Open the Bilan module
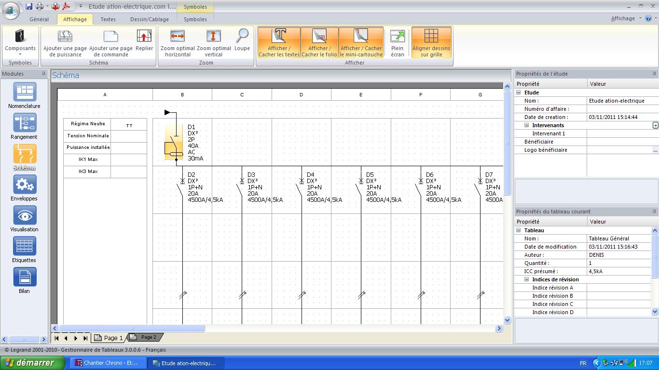This screenshot has height=370, width=659. (24, 280)
